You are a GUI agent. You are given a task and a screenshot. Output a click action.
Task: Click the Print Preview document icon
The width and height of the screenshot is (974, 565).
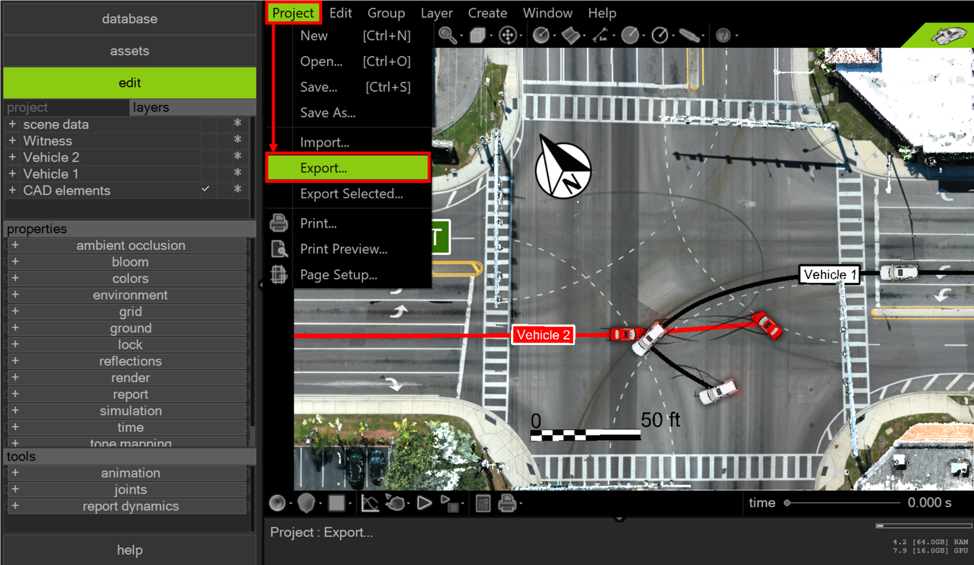pos(279,249)
